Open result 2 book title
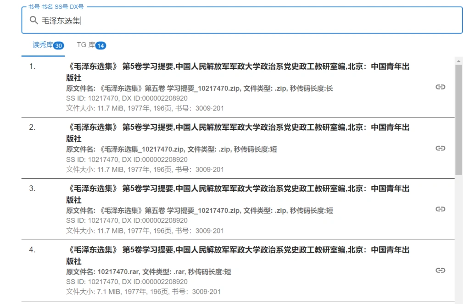The width and height of the screenshot is (470, 304). click(x=238, y=133)
